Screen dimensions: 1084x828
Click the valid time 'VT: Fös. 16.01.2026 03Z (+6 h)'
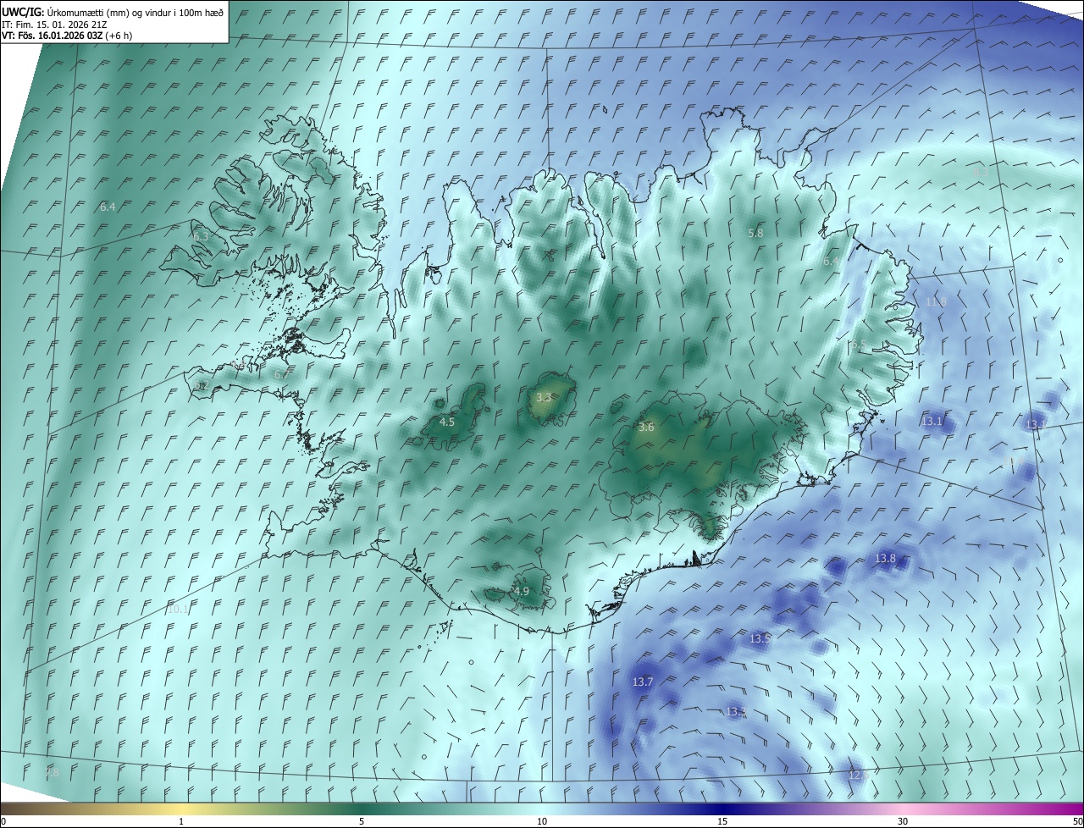(66, 36)
